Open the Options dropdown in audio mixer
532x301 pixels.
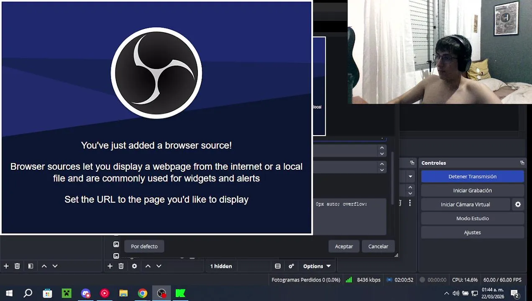point(317,266)
